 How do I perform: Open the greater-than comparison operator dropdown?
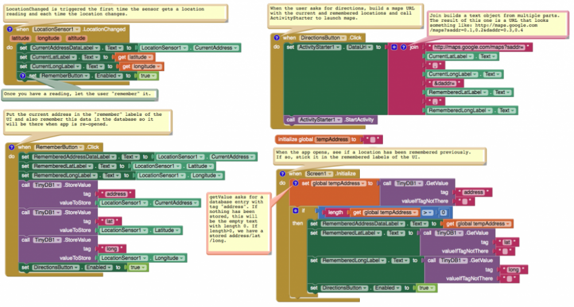[x=428, y=212]
